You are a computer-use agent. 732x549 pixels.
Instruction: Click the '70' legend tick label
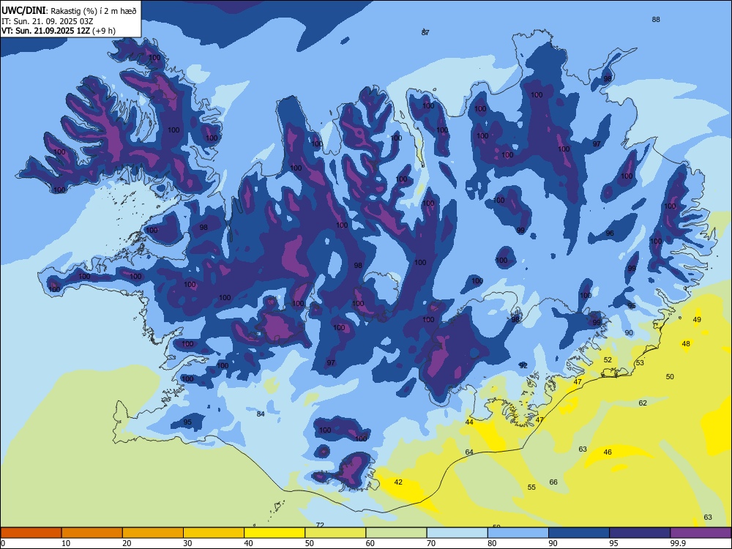pyautogui.click(x=431, y=543)
